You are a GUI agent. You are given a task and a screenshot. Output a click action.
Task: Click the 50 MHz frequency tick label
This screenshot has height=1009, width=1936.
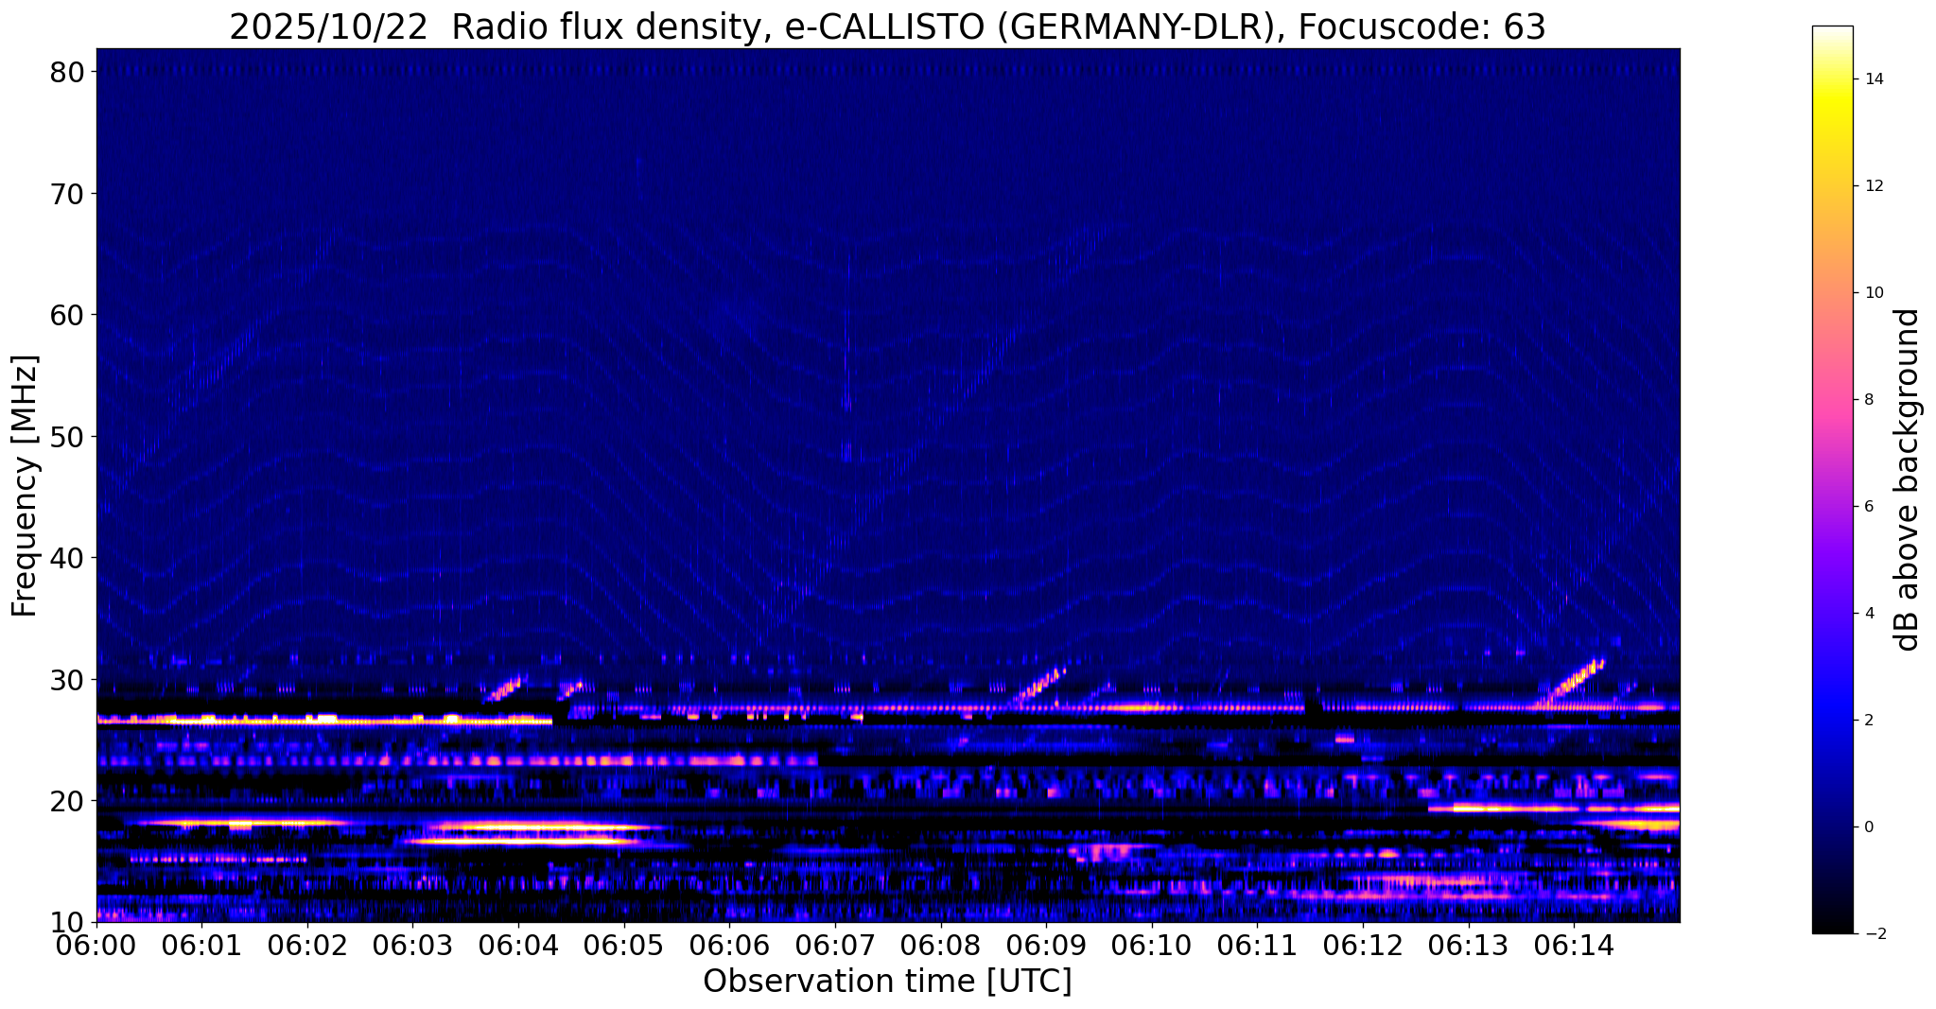[x=67, y=437]
